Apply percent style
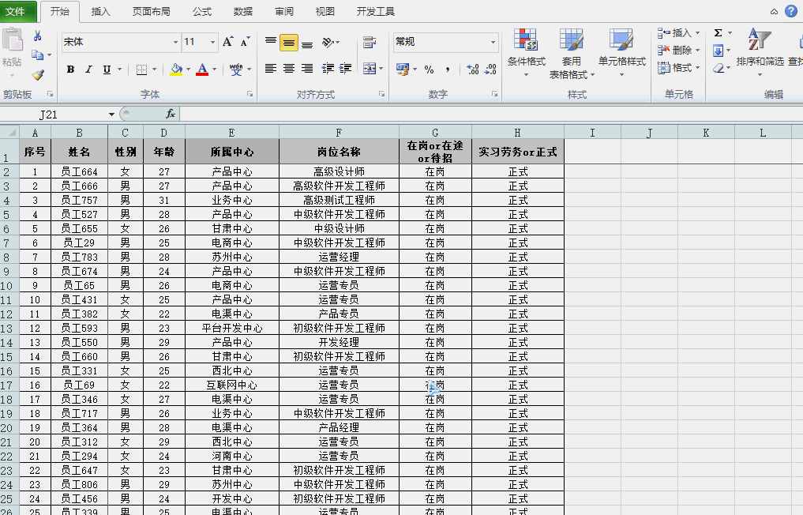Image resolution: width=803 pixels, height=515 pixels. (x=430, y=70)
